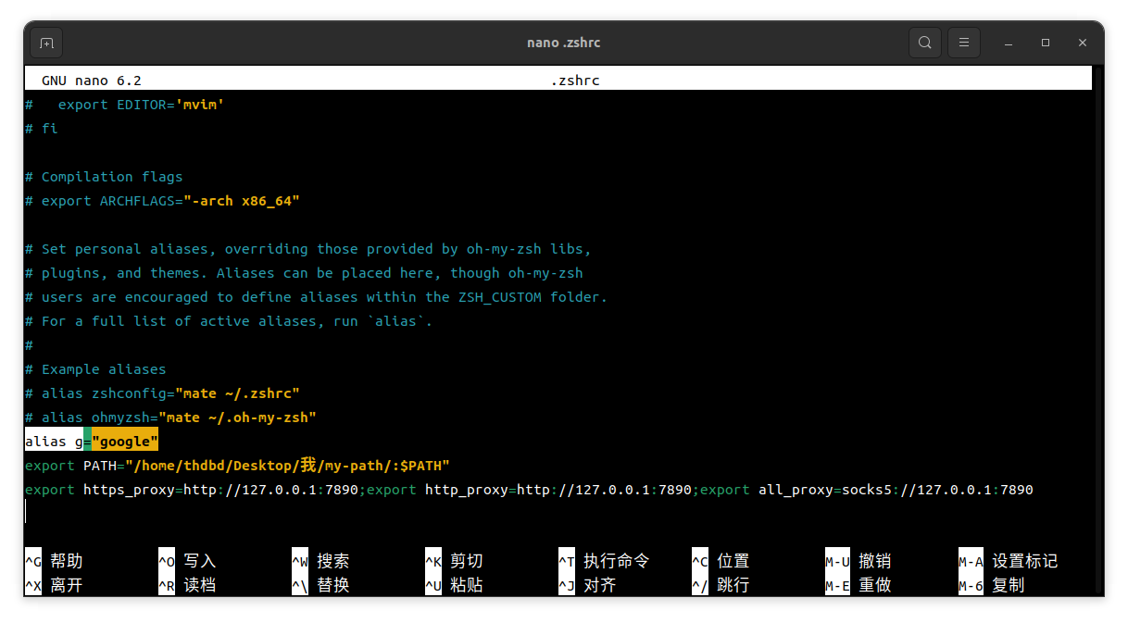The width and height of the screenshot is (1128, 623).
Task: Click the 'alias g' text
Action: pyautogui.click(x=54, y=442)
